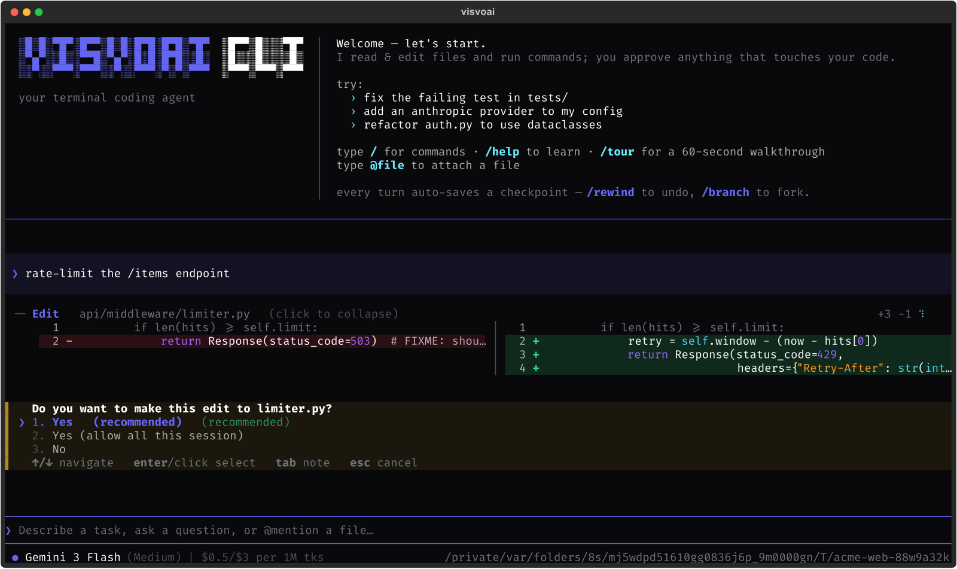The image size is (957, 569).
Task: Click the blue model status dot
Action: pos(15,558)
